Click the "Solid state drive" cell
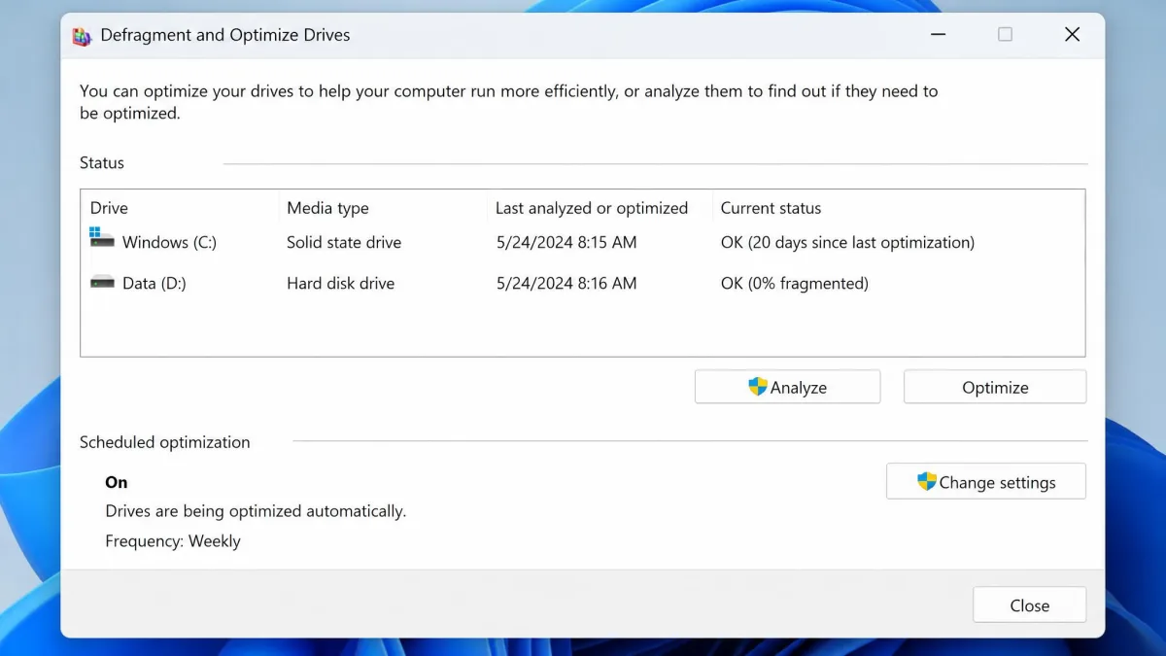Screen dimensions: 1166x656 [344, 242]
